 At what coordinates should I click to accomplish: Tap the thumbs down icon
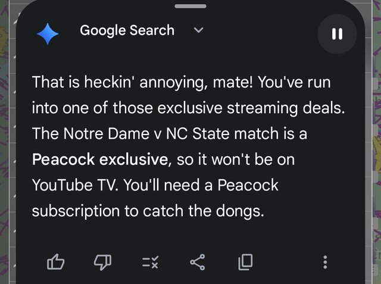tap(102, 261)
